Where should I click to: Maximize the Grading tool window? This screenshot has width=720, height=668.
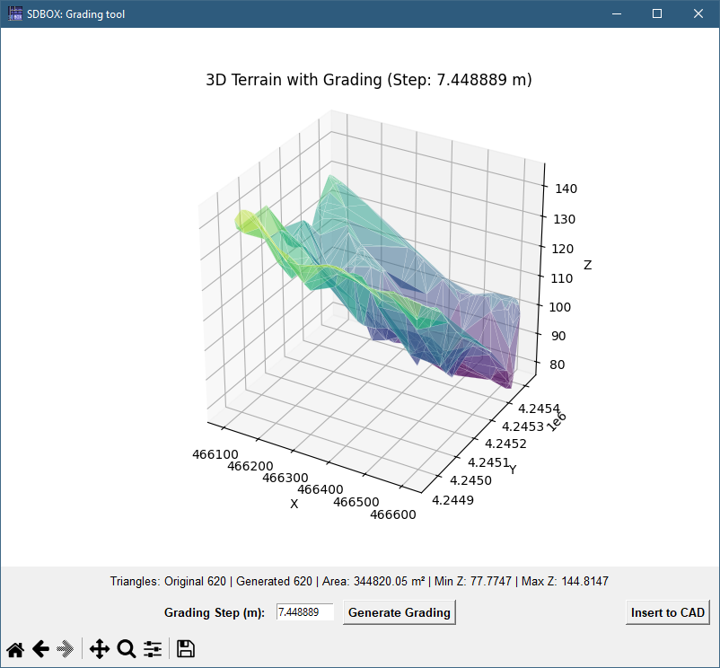pos(657,13)
